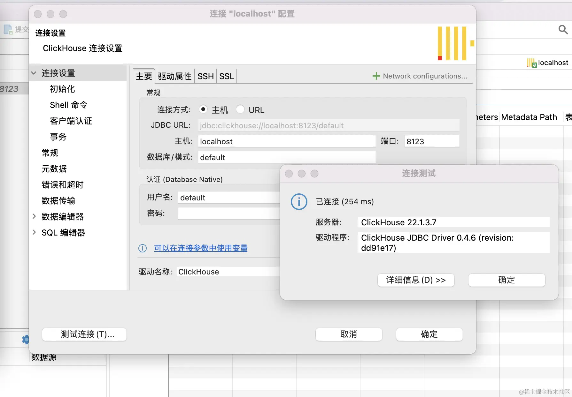Select 数据传输 in the settings tree
572x397 pixels.
(58, 201)
